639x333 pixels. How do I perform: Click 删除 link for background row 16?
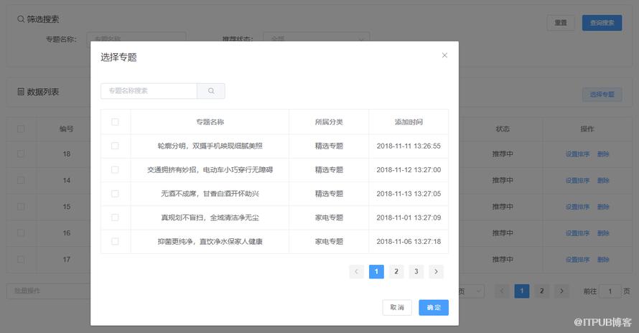[603, 233]
